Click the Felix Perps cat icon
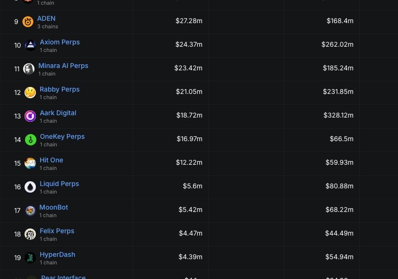The image size is (398, 279). (30, 234)
